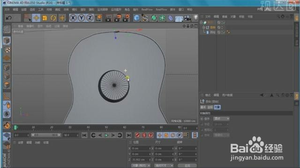Click the Make Editable icon
The width and height of the screenshot is (300, 168).
pyautogui.click(x=7, y=29)
